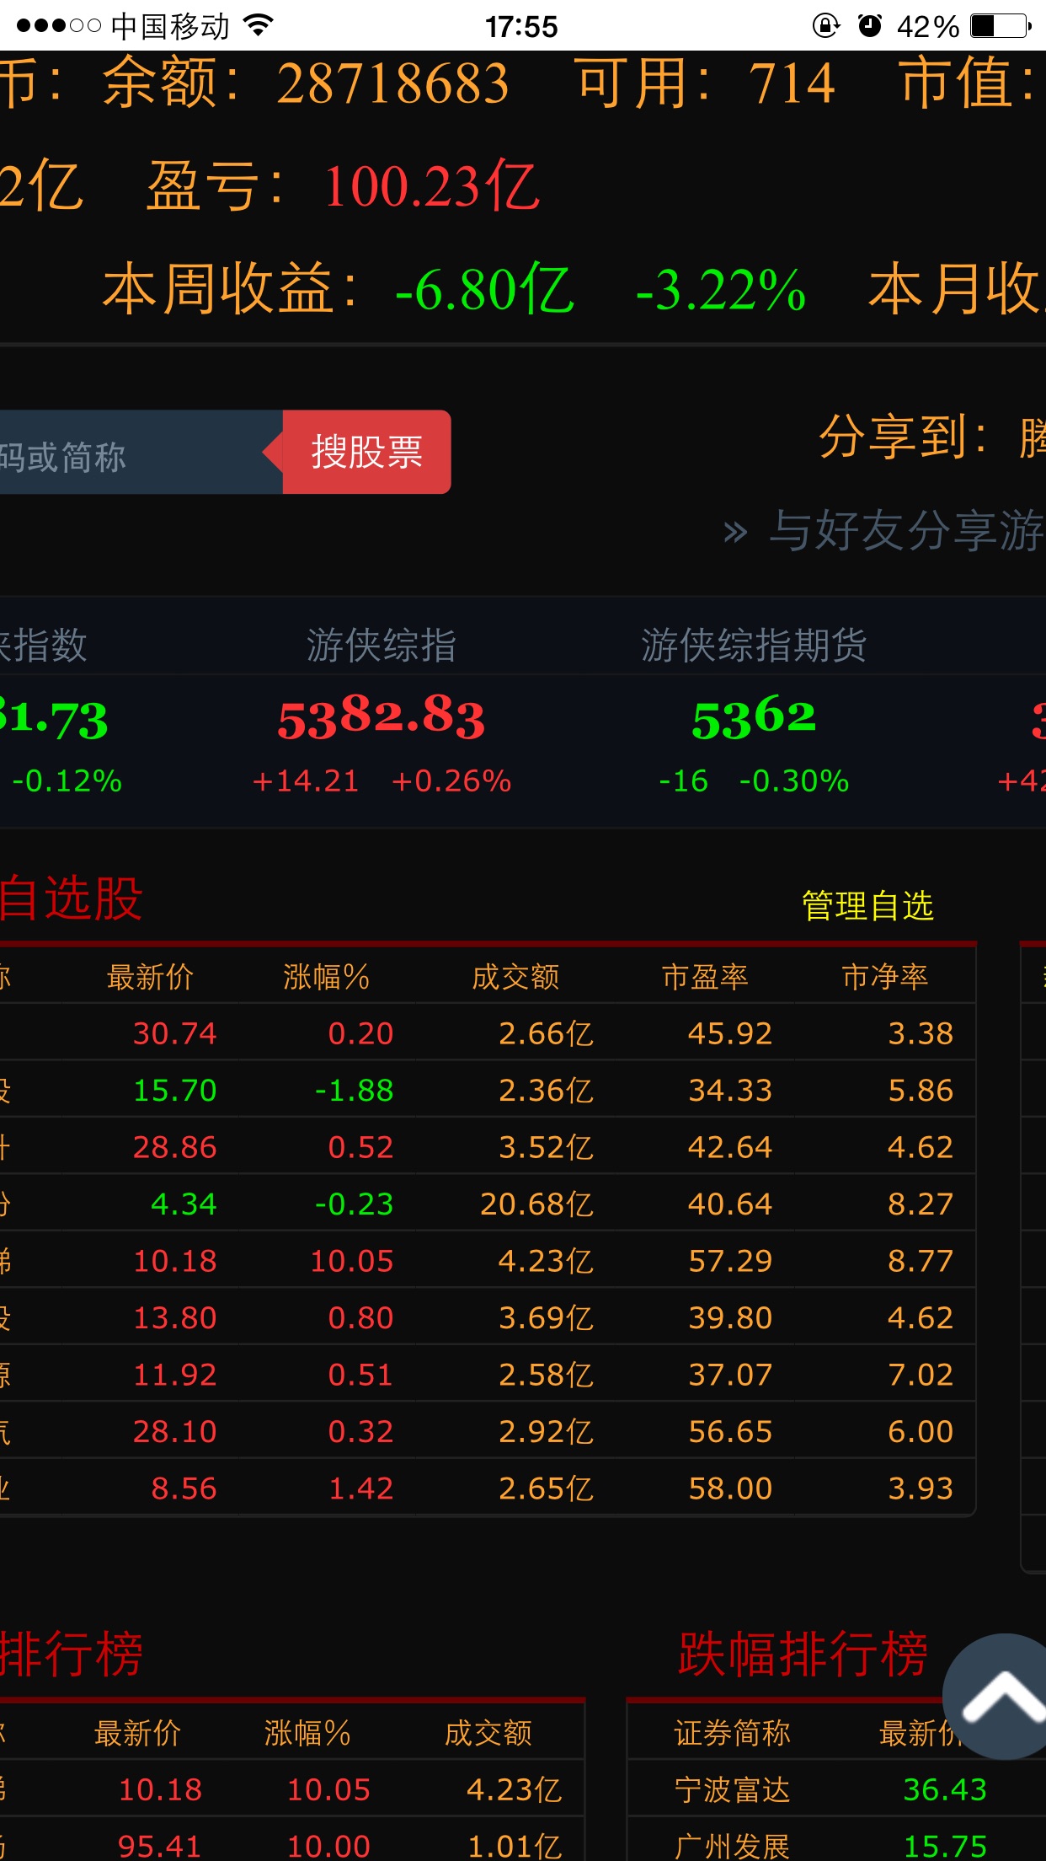Tap the battery icon in status bar
This screenshot has width=1046, height=1861.
(1000, 25)
